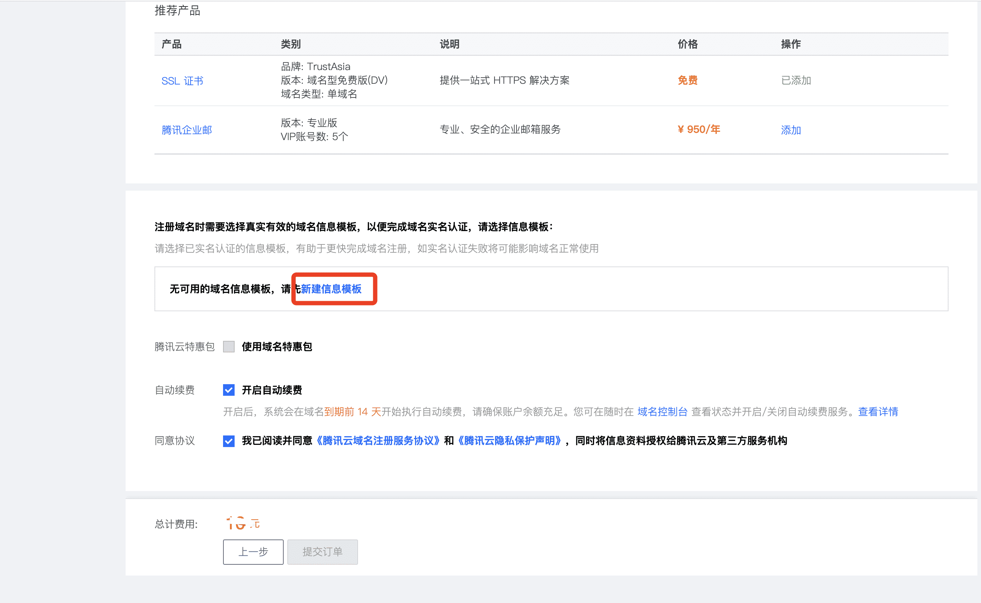Screen dimensions: 981x603
Task: Click 新建信息模板 to create a template
Action: coord(331,290)
